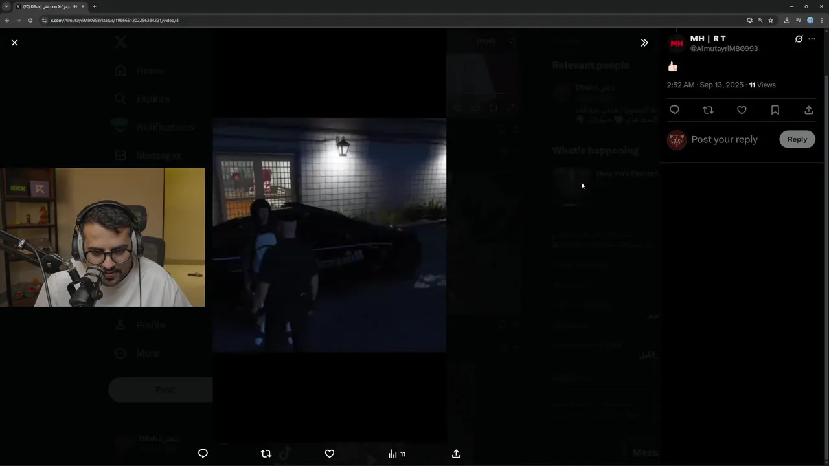Mute the tab's audio speaker icon
Screen dimensions: 829x466
[75, 6]
